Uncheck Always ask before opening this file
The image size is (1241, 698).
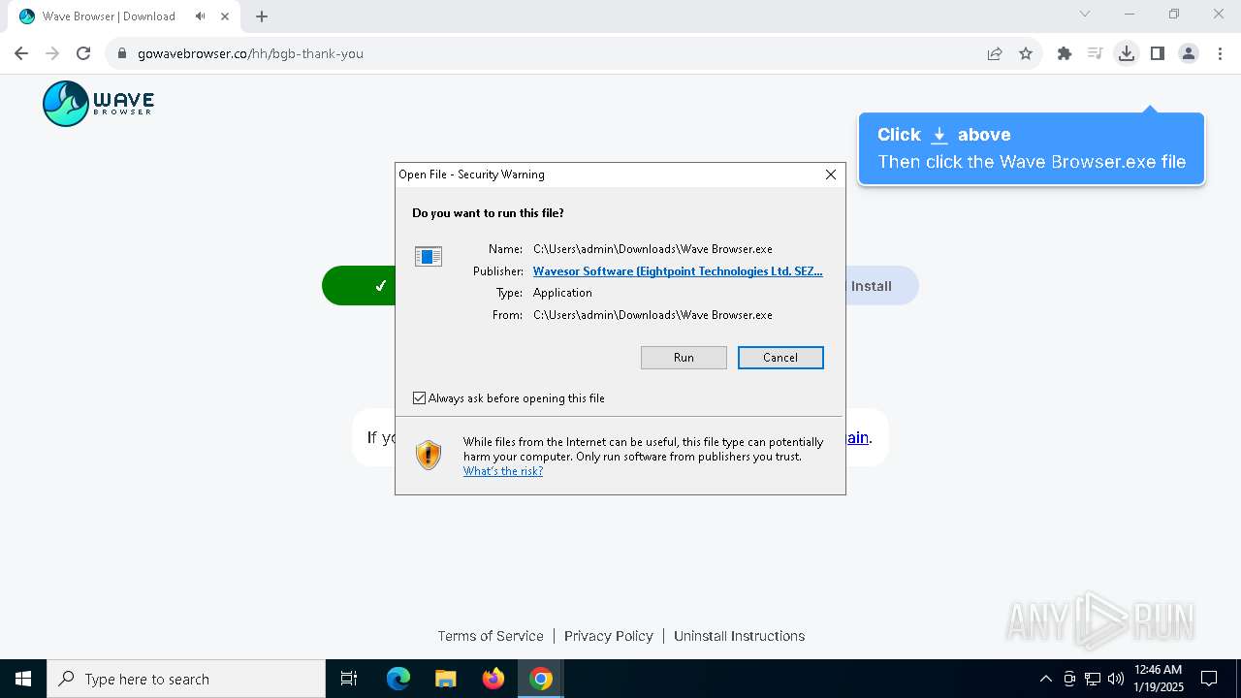tap(419, 398)
